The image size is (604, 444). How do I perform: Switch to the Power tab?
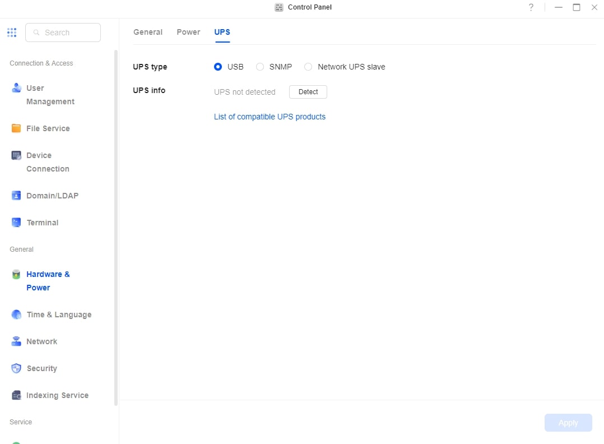click(x=188, y=32)
